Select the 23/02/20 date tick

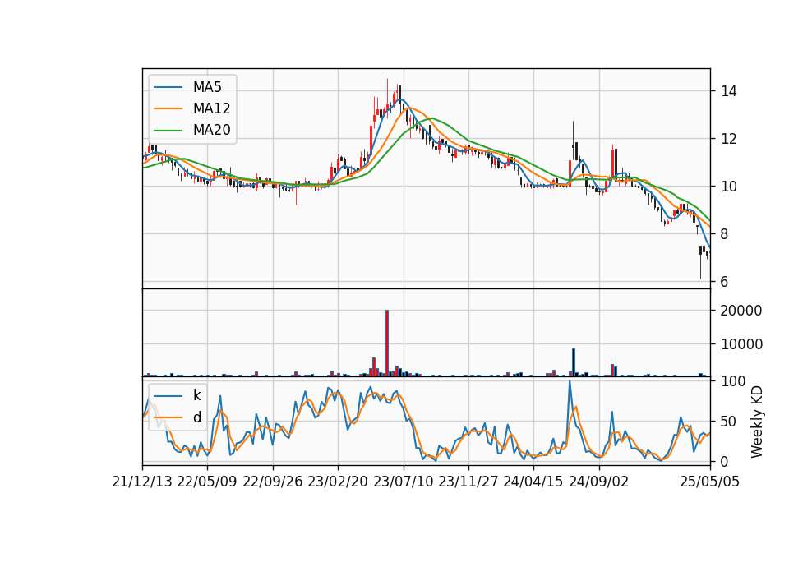338,482
